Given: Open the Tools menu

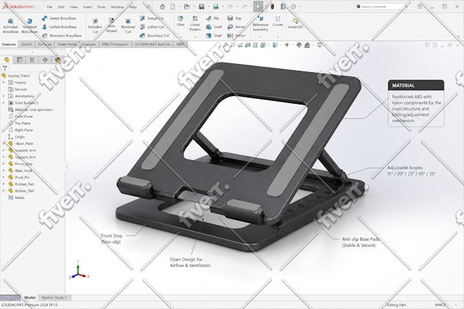Looking at the screenshot, I should pyautogui.click(x=101, y=7).
